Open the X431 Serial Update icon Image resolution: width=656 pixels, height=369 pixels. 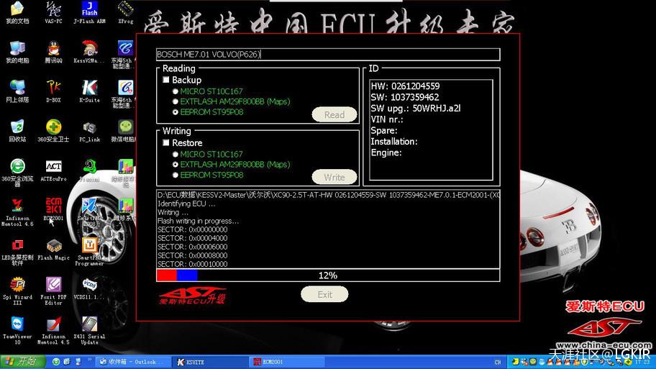click(89, 330)
